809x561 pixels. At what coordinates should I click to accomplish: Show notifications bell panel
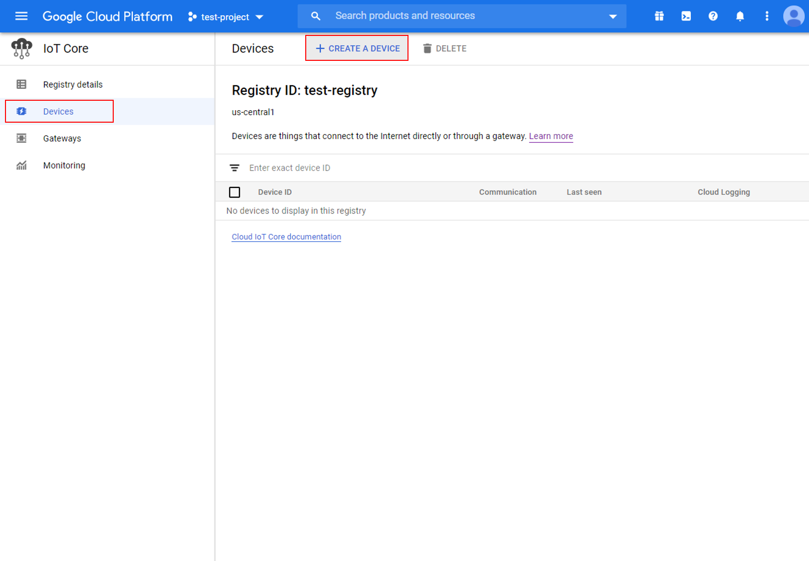point(740,16)
